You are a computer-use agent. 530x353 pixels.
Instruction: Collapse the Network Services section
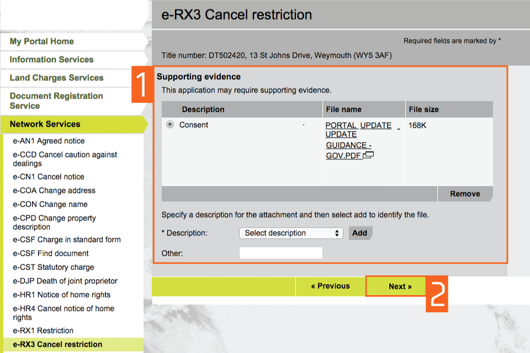click(45, 124)
